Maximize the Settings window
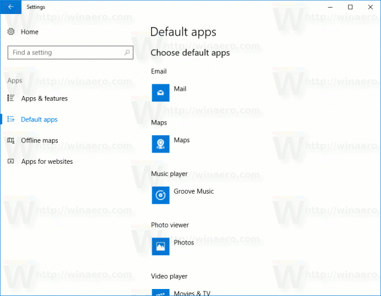 coord(350,6)
